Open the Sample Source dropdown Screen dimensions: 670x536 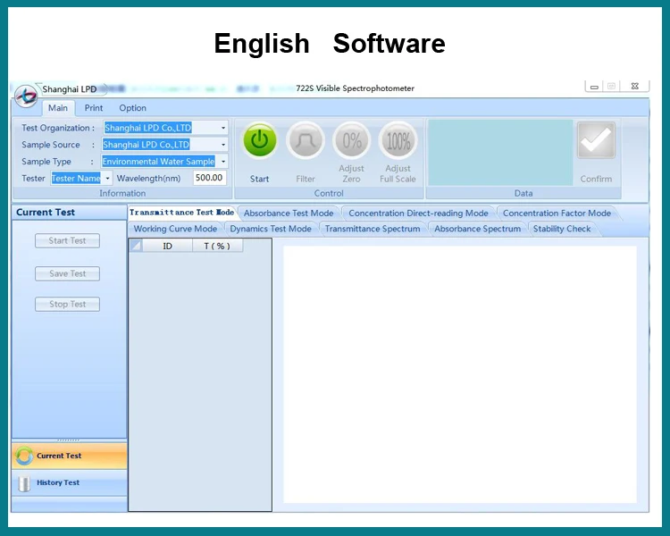tap(223, 145)
